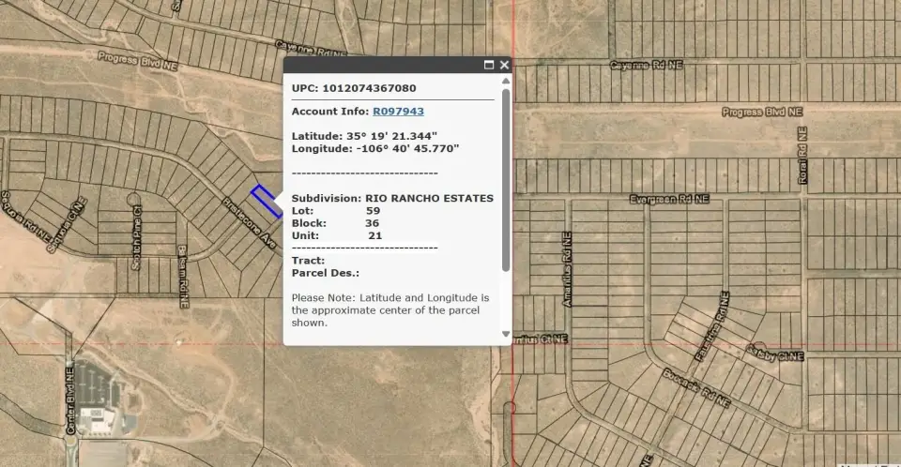This screenshot has height=467, width=901.
Task: Click the popup scrollbar down arrow
Action: tap(506, 334)
